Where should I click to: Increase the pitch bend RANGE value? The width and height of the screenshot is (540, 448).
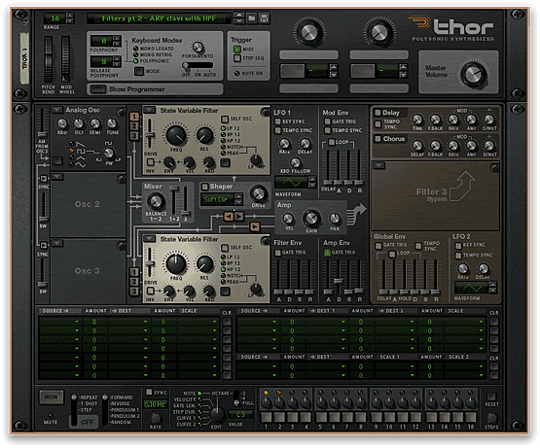(70, 16)
